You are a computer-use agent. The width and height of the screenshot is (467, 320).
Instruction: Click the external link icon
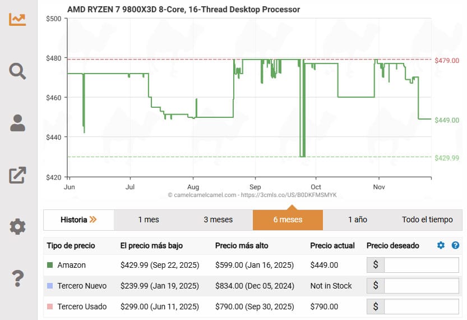click(17, 175)
